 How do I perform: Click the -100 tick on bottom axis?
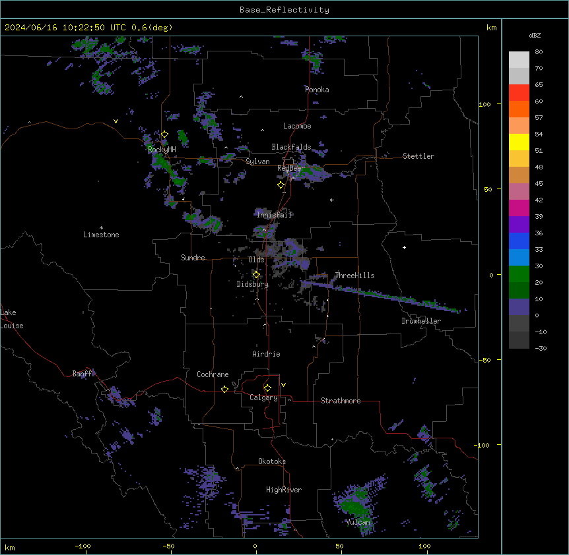[83, 546]
